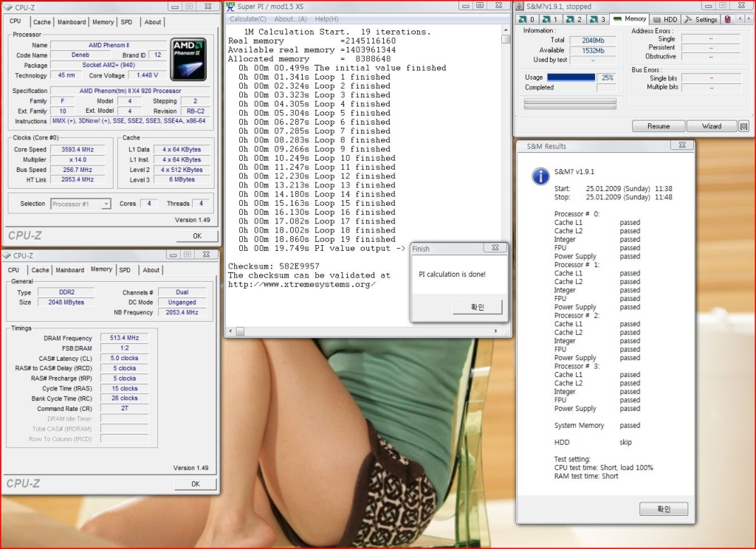Click the Super PI vertical scrollbar up arrow
The width and height of the screenshot is (756, 549).
pos(505,30)
